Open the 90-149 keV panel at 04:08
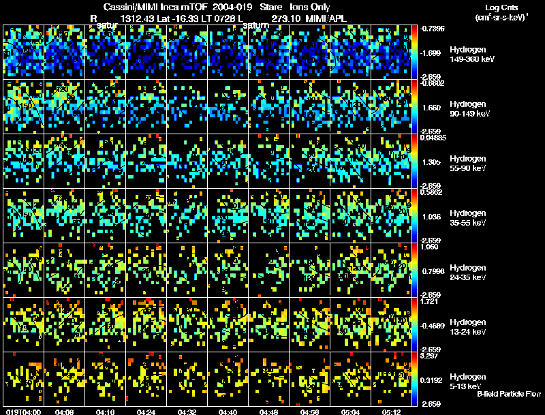Screen dimensions: 545x415 click(x=64, y=107)
